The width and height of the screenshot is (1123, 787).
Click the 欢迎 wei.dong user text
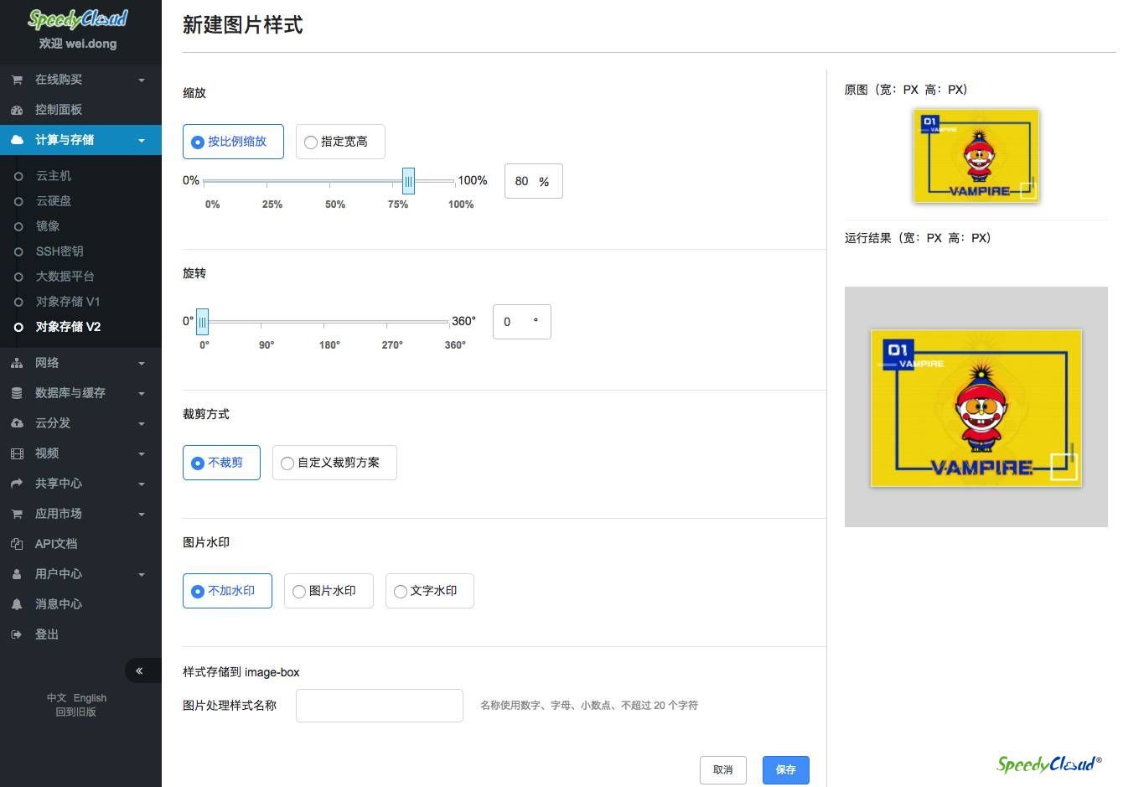[x=78, y=44]
